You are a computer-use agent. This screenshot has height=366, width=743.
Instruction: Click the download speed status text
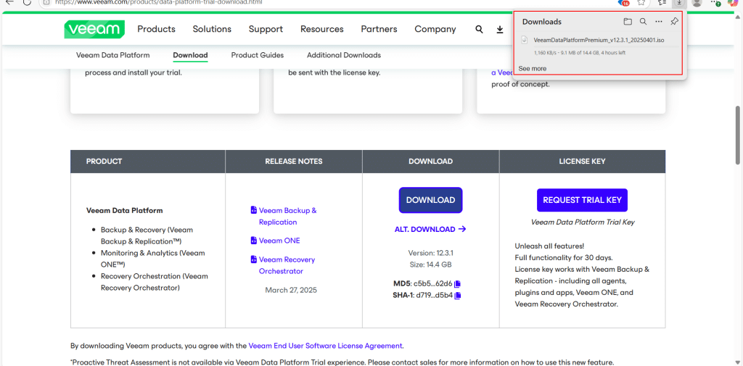click(x=580, y=53)
